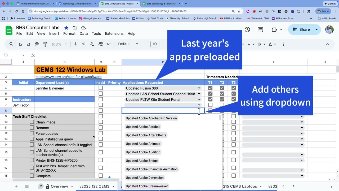Decrease font size with minus button
Screen dimensions: 339x191
[146, 44]
